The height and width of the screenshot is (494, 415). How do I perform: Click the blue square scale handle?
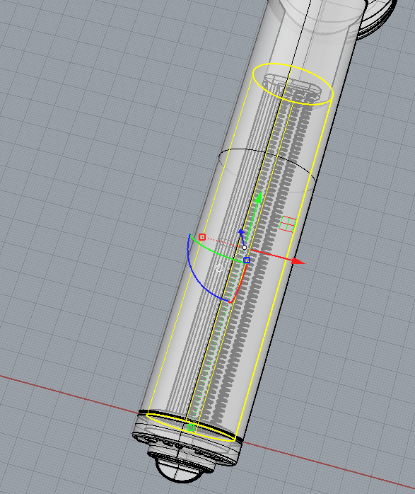pos(247,260)
